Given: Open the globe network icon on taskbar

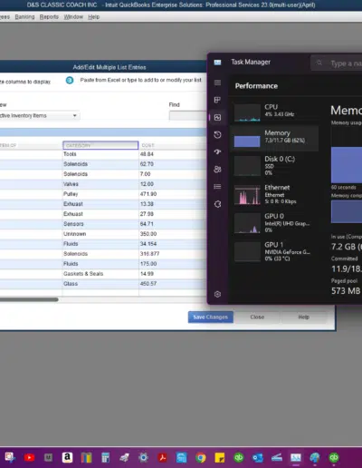Looking at the screenshot, I should (x=315, y=457).
